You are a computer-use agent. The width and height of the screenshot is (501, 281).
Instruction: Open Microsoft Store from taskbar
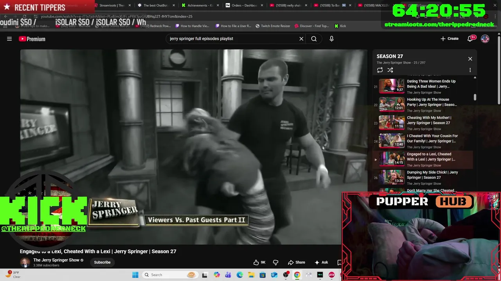[x=263, y=275]
